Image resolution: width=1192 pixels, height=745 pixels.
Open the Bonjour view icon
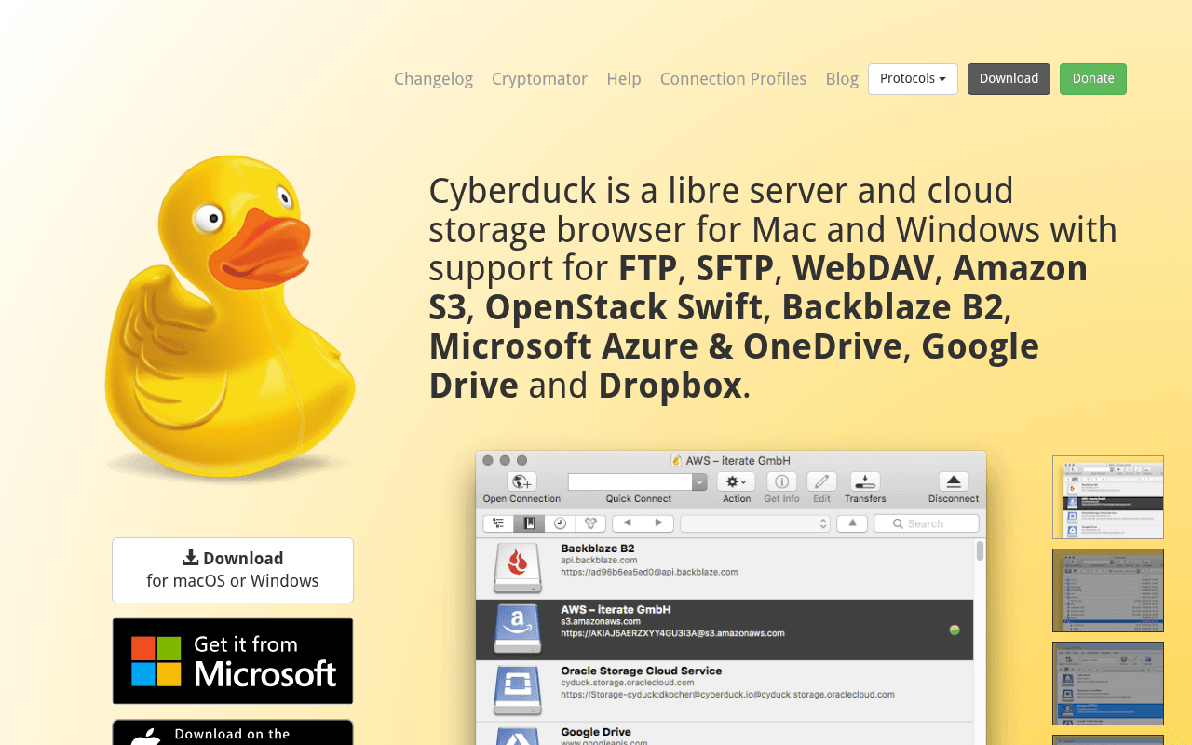pos(590,523)
